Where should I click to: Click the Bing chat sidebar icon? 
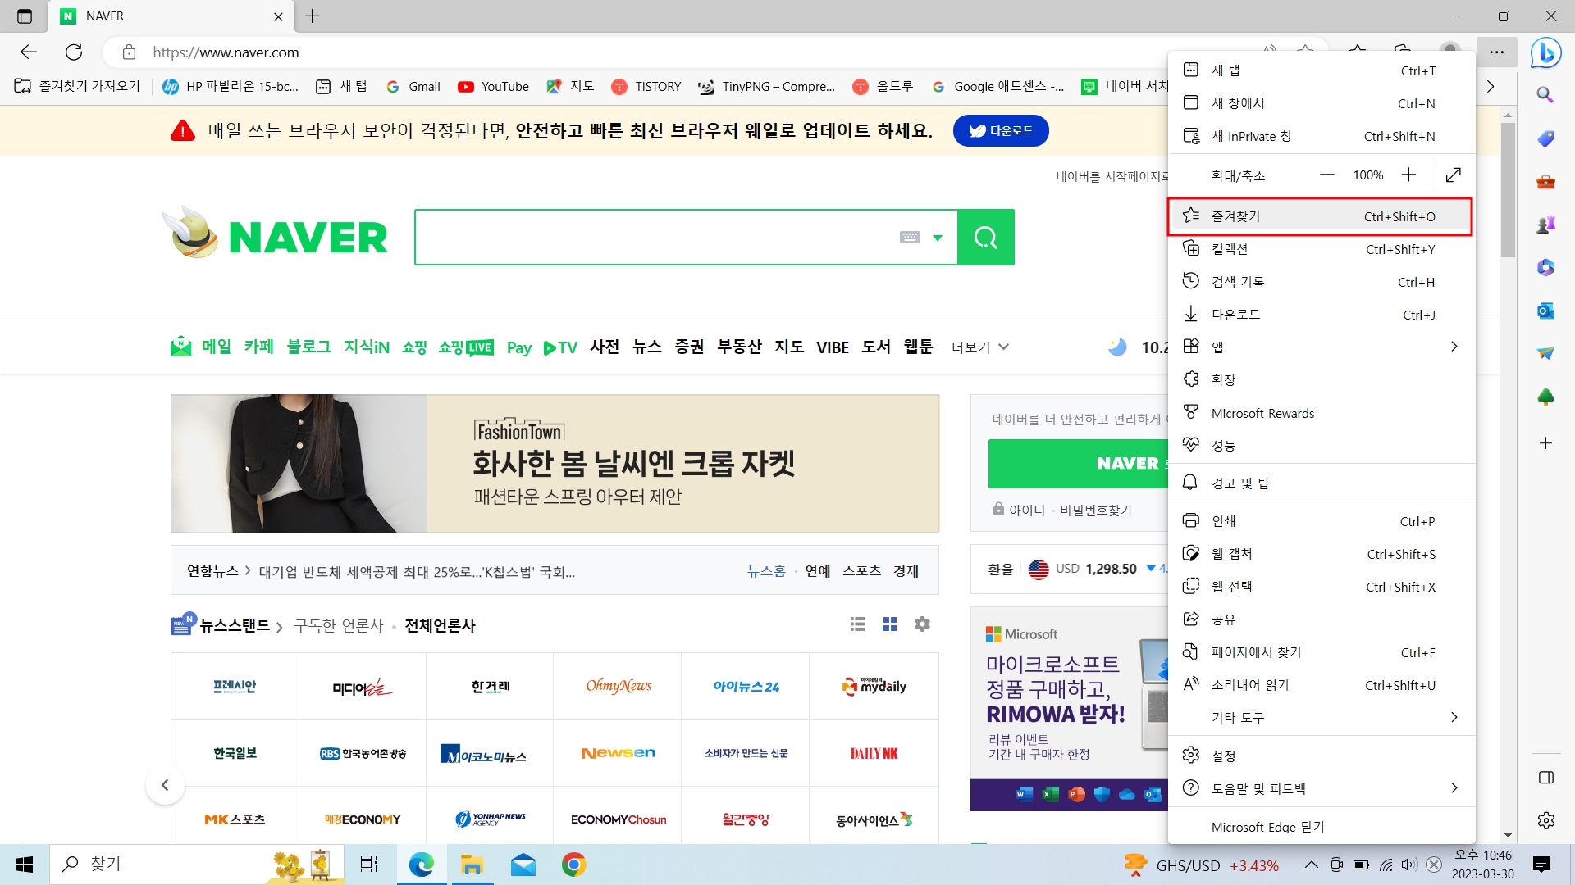(1545, 53)
